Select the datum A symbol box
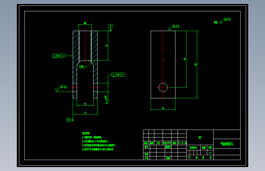 [x=110, y=26]
